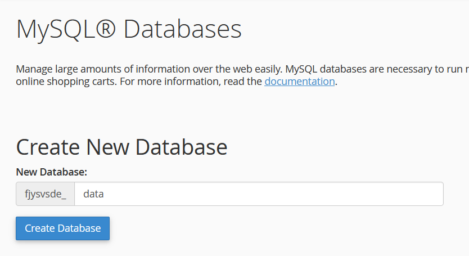Click the word 'Database' in section heading
This screenshot has width=469, height=256.
coord(182,147)
